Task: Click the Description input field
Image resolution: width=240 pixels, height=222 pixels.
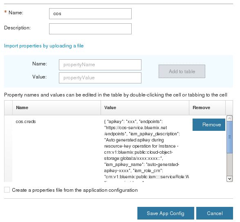Action: [90, 29]
